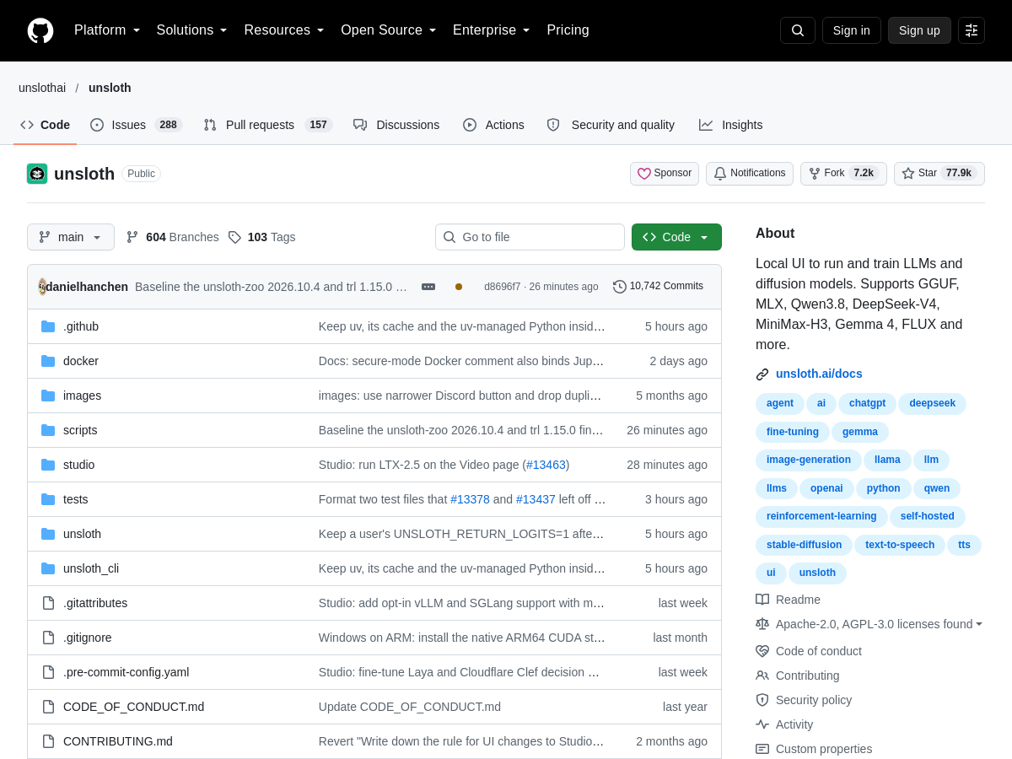The width and height of the screenshot is (1012, 759).
Task: Click the Code of conduct heart icon
Action: [762, 651]
